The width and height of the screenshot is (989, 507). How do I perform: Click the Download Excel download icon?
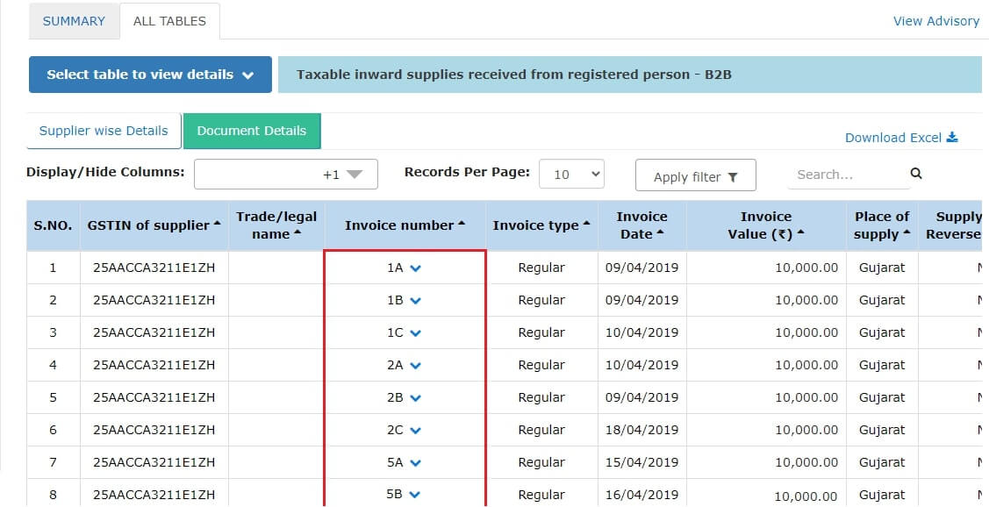[x=953, y=137]
